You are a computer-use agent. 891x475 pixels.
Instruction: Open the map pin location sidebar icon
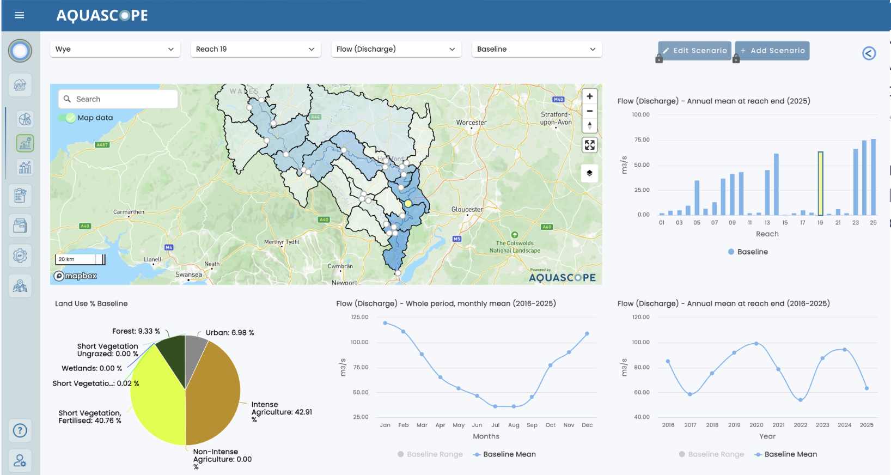tap(20, 286)
